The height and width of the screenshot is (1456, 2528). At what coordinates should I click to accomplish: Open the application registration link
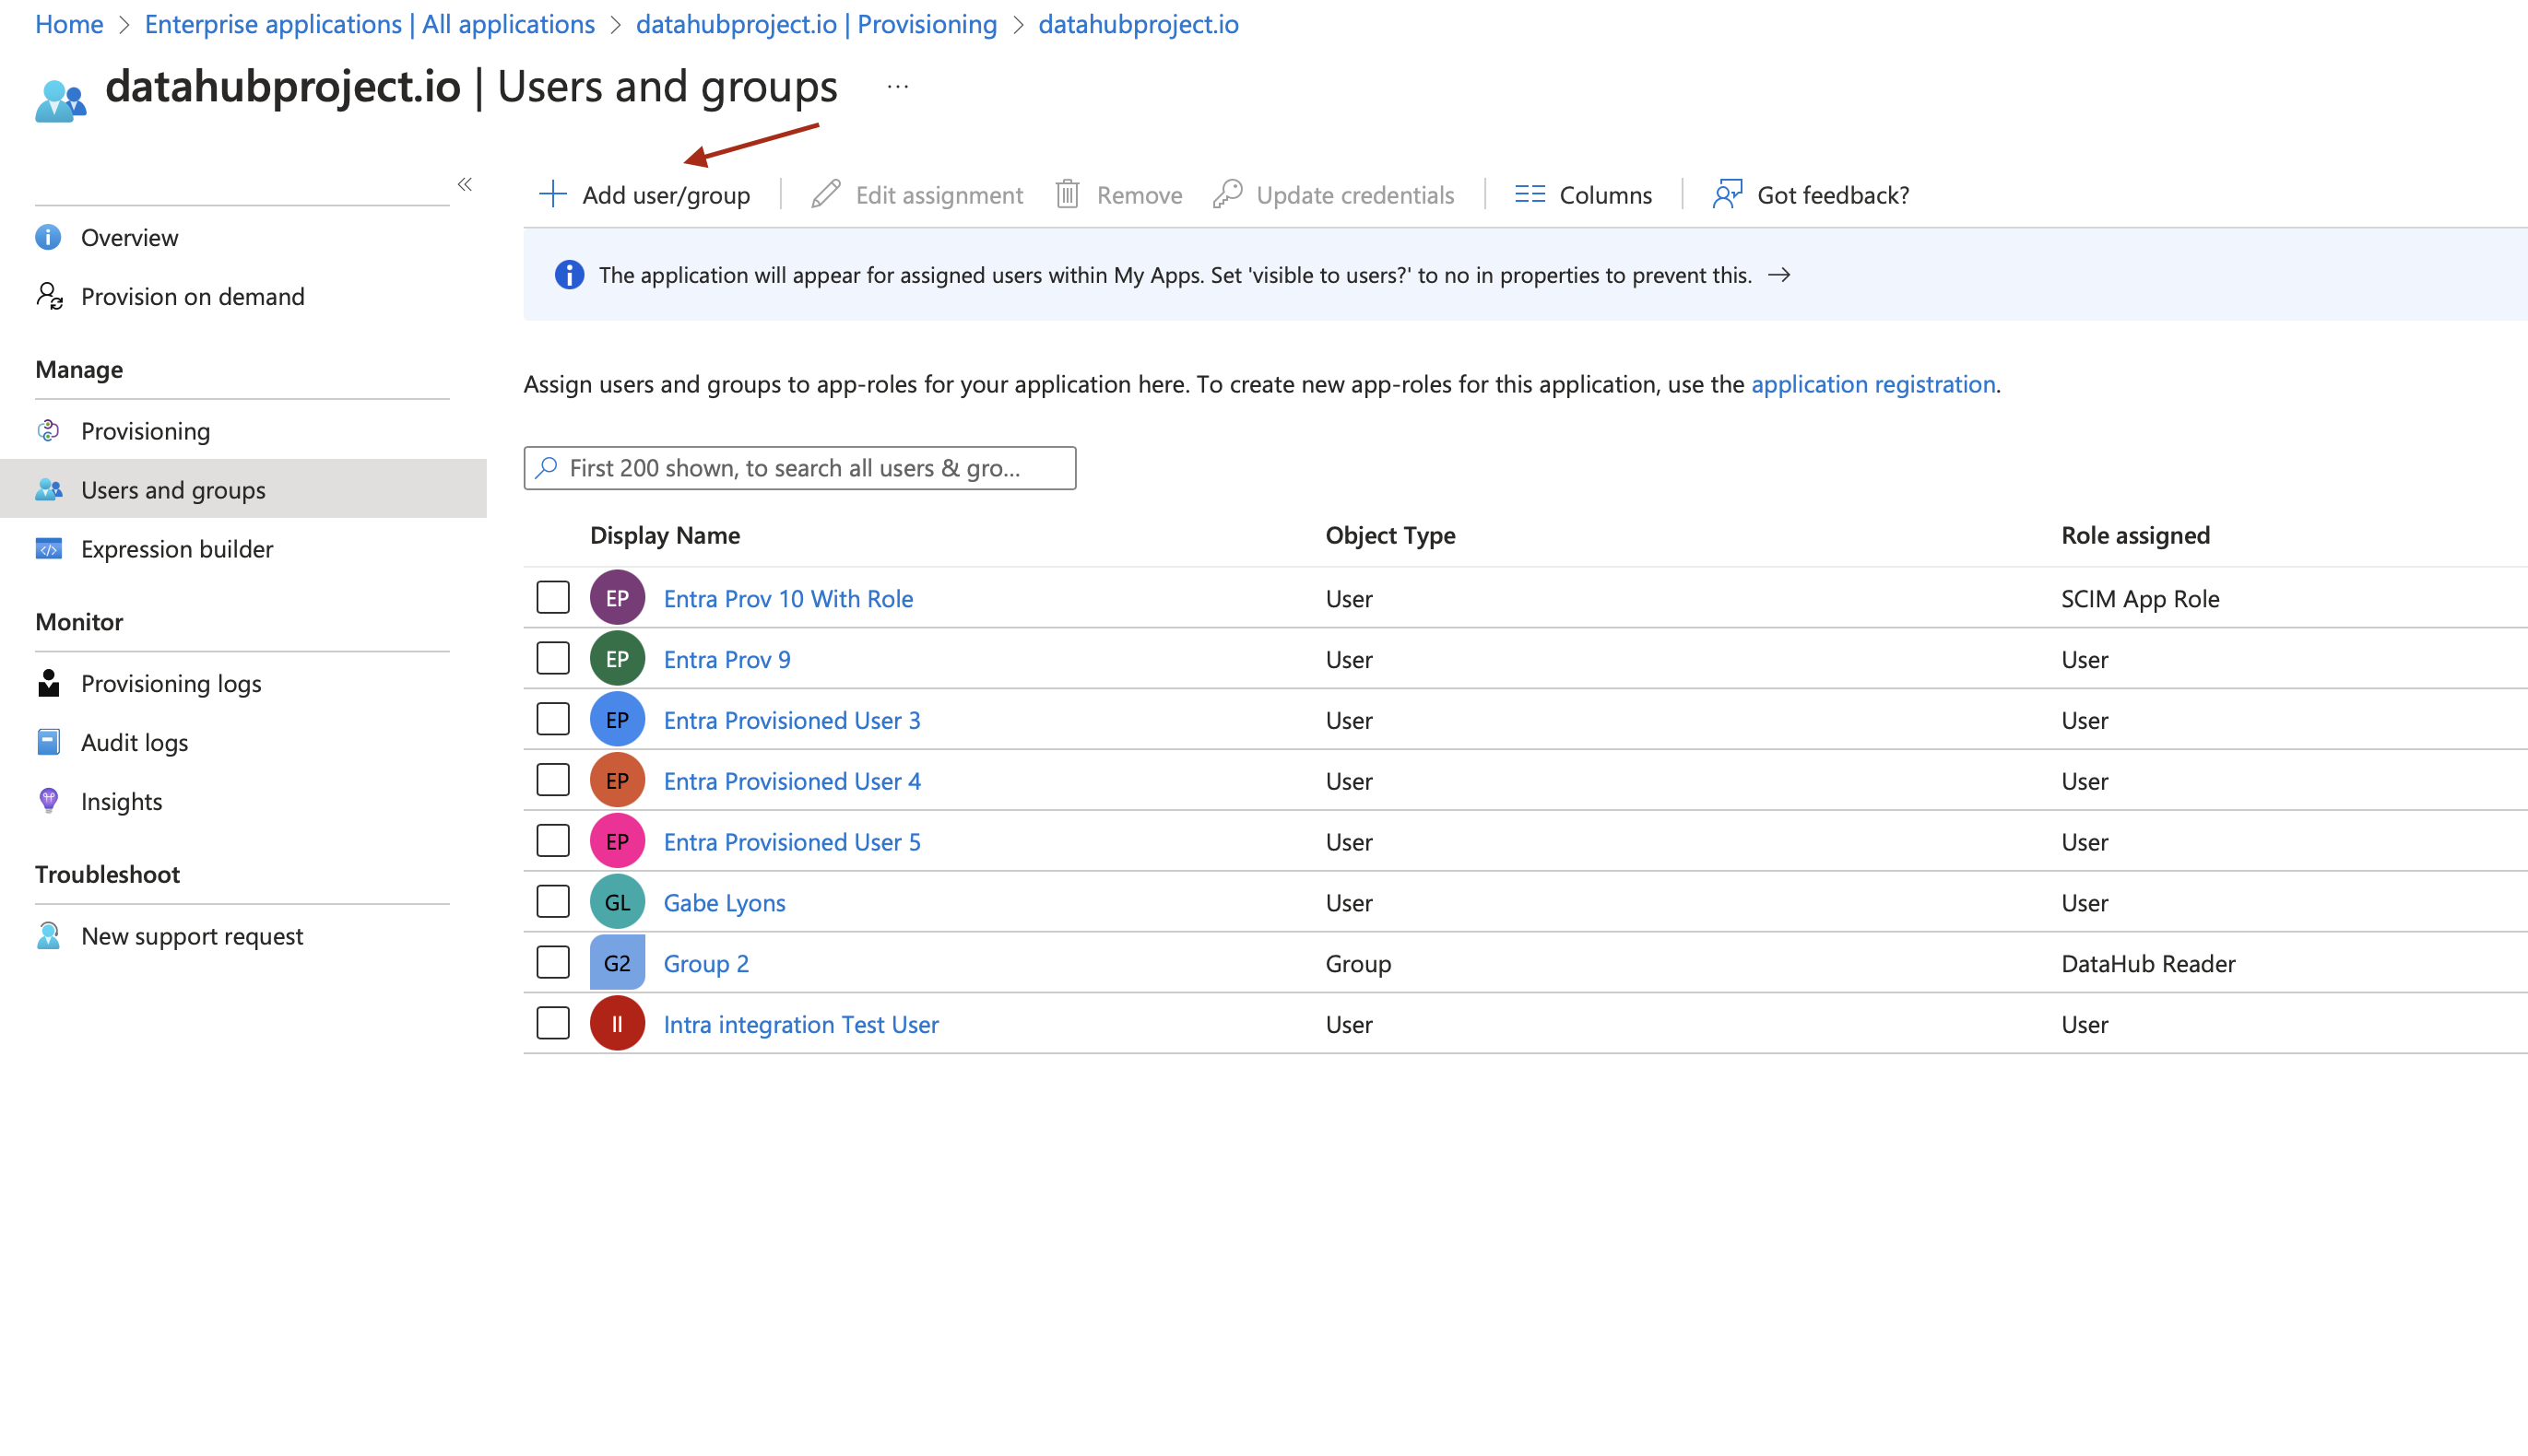(1872, 384)
